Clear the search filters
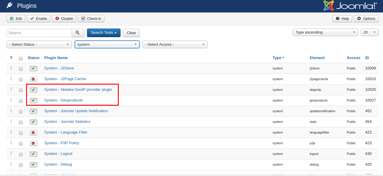383x176 pixels. coord(131,33)
